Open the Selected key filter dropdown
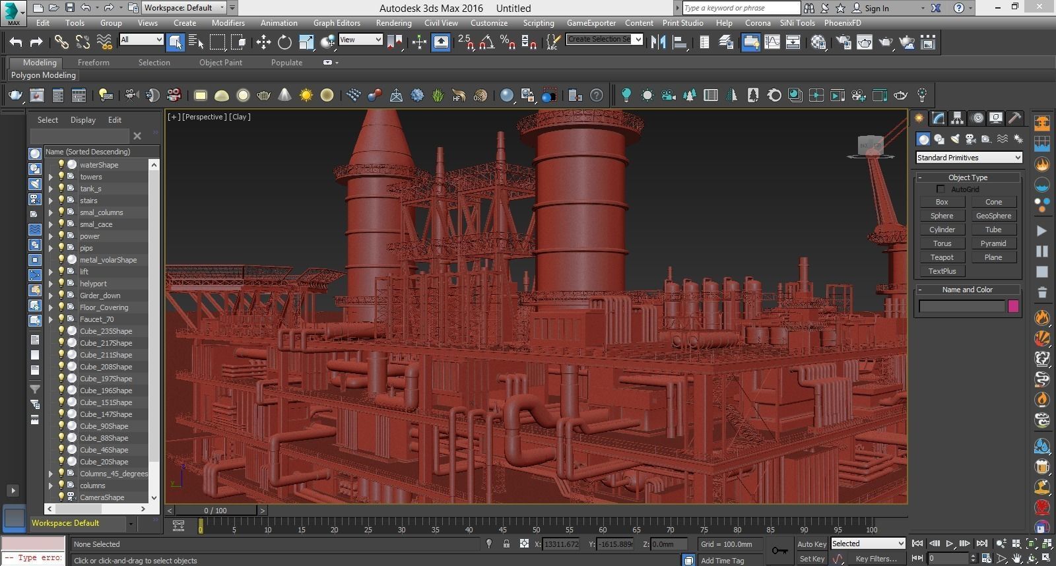The image size is (1056, 566). pyautogui.click(x=868, y=544)
